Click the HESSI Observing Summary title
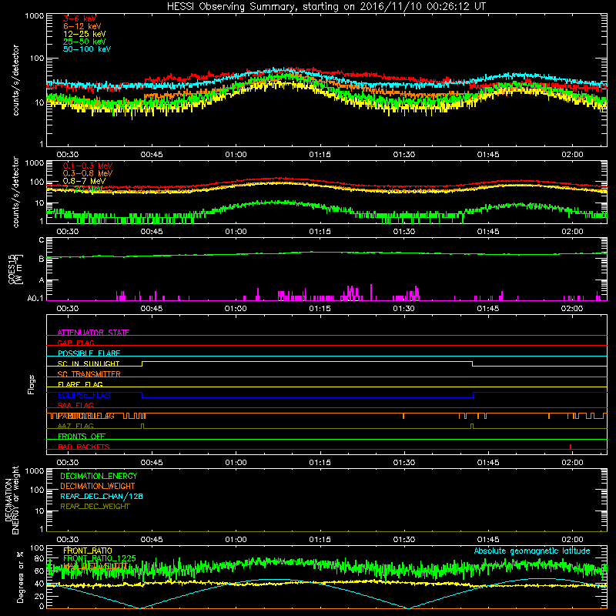The height and width of the screenshot is (616, 616). tap(326, 7)
